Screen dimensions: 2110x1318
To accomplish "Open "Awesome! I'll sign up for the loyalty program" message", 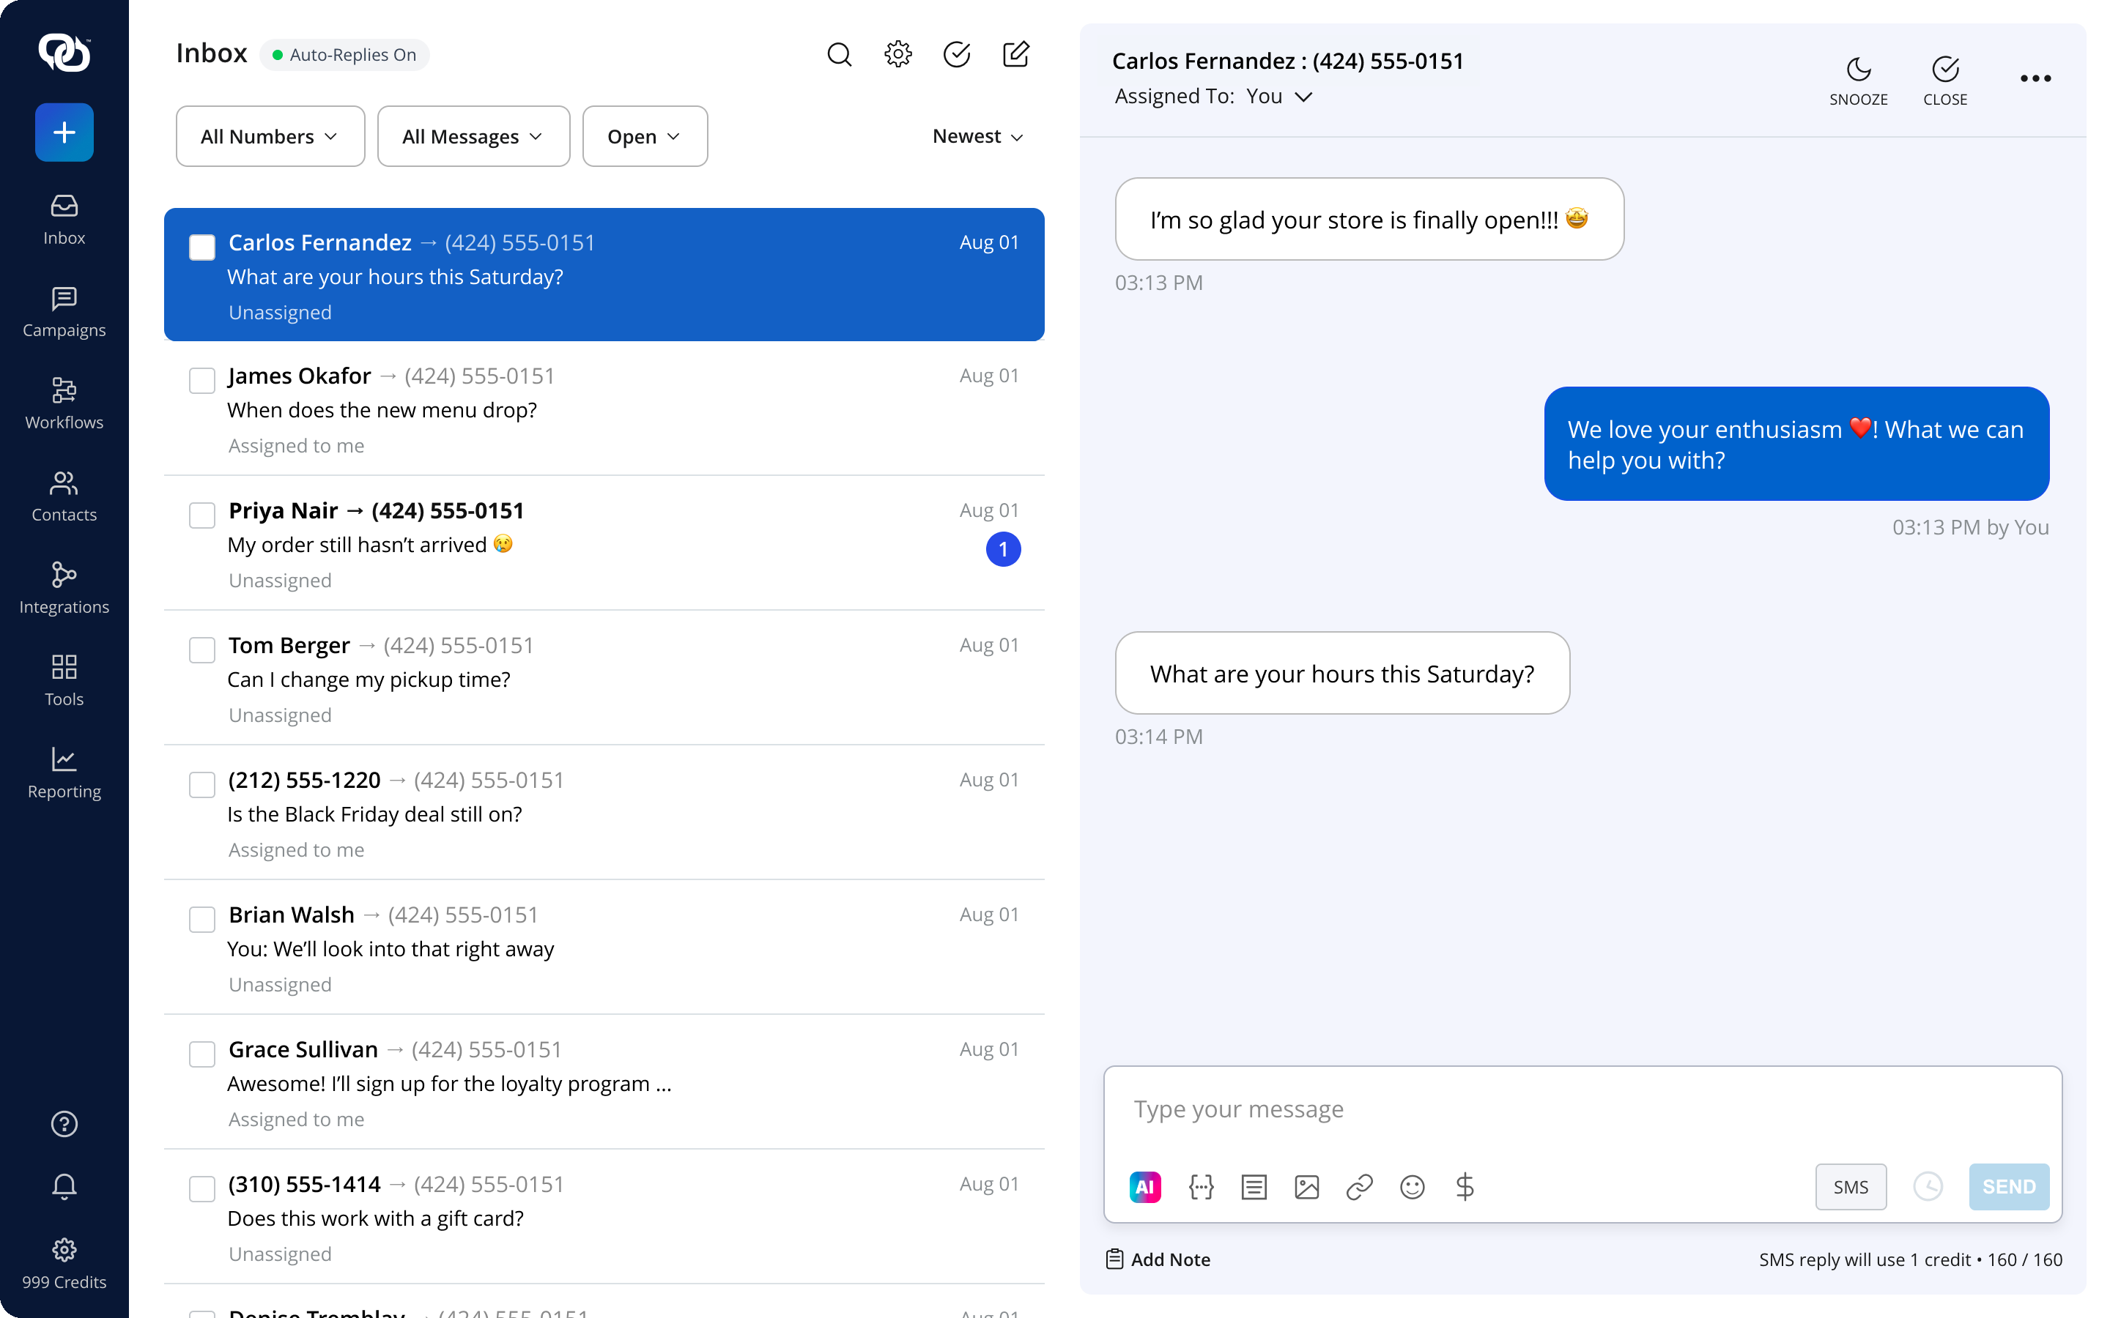I will pyautogui.click(x=449, y=1084).
